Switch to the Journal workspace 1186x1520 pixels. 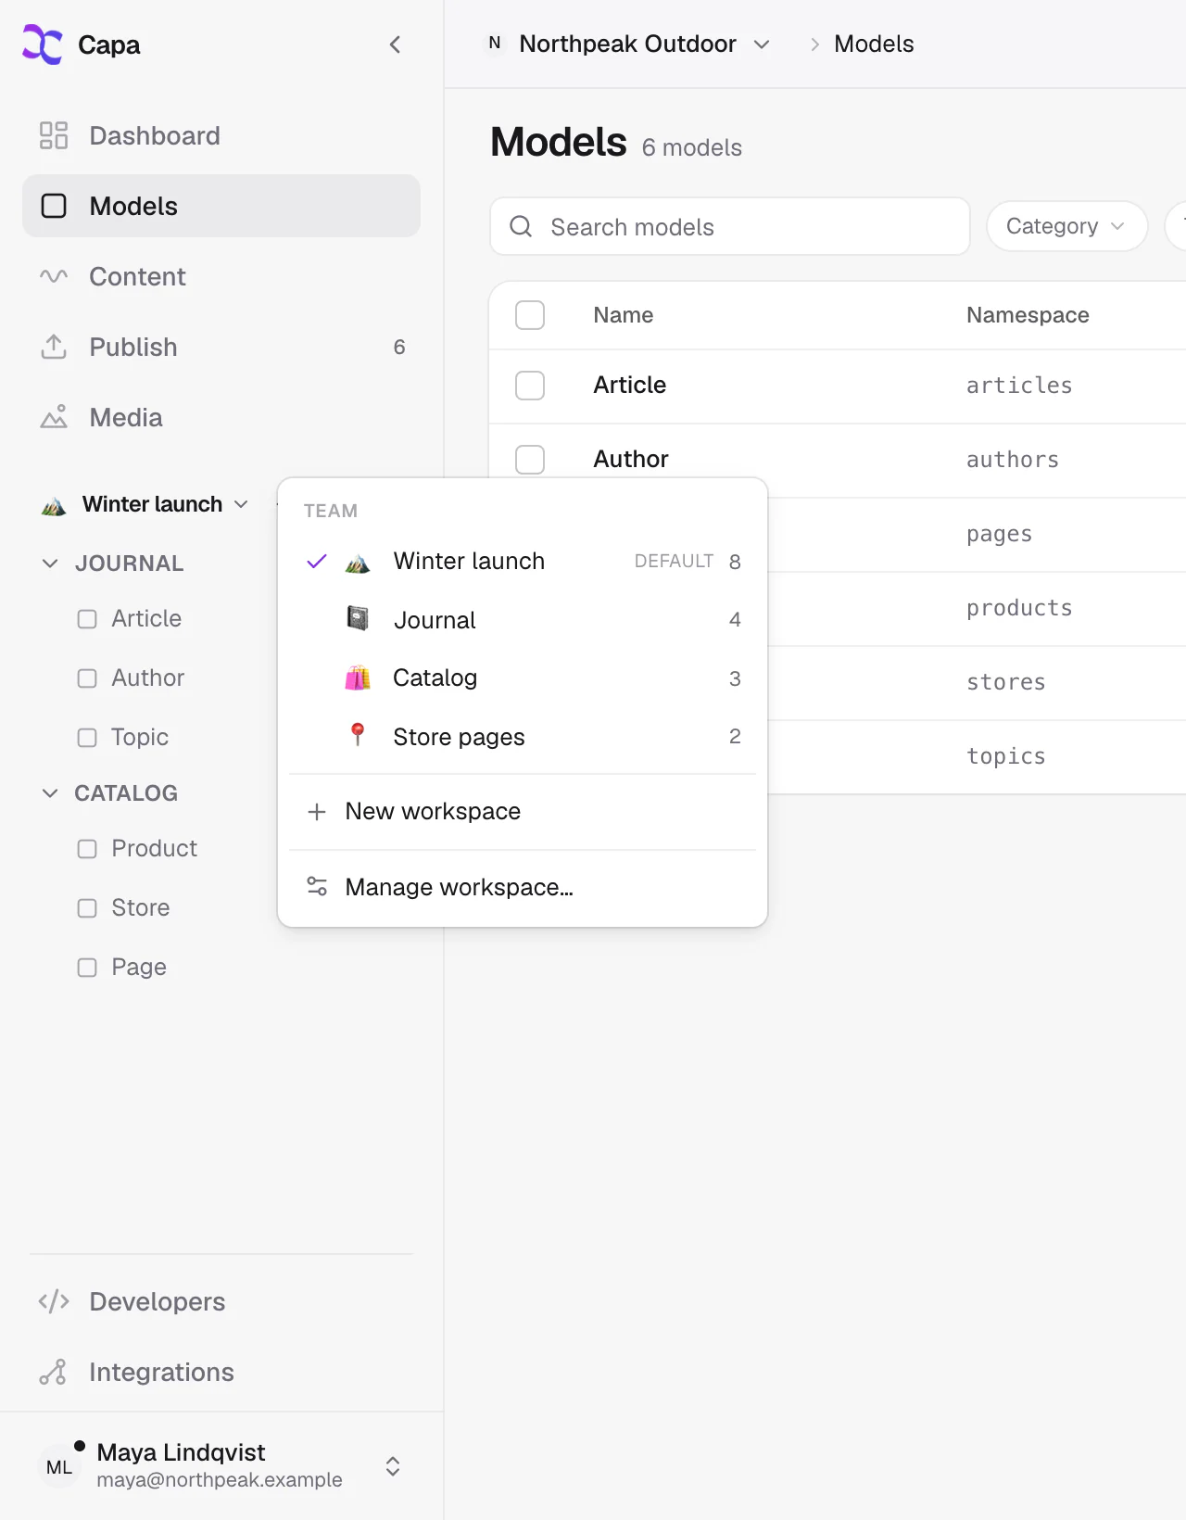point(523,619)
